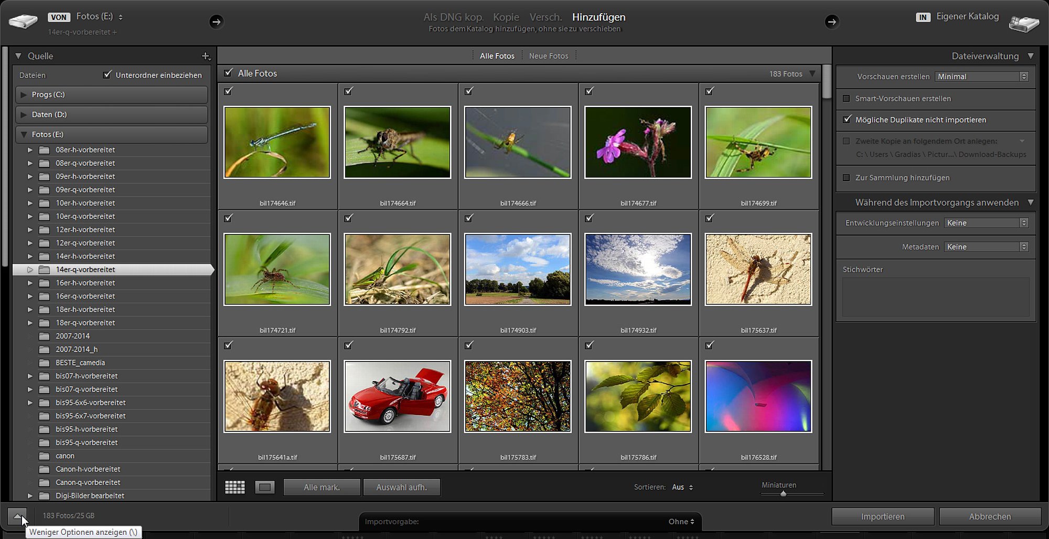Click the source drive icon at top left

coord(23,22)
